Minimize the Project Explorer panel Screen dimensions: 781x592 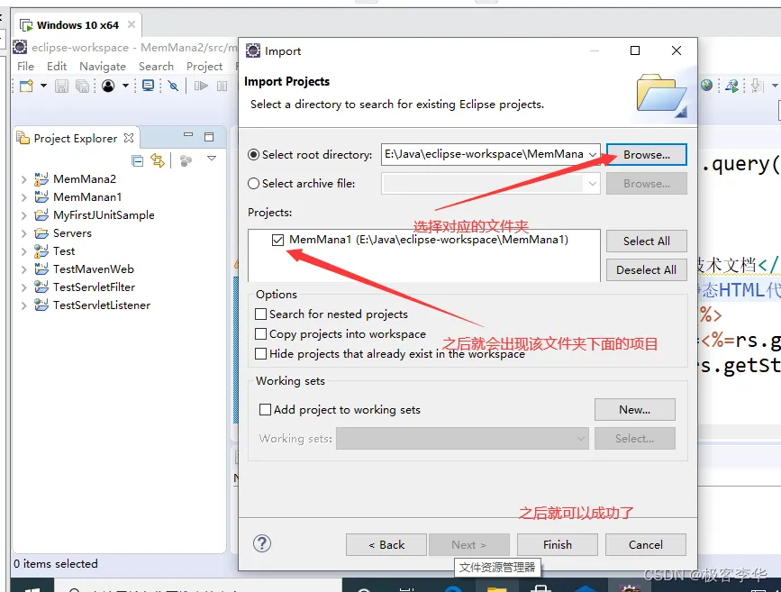click(187, 134)
